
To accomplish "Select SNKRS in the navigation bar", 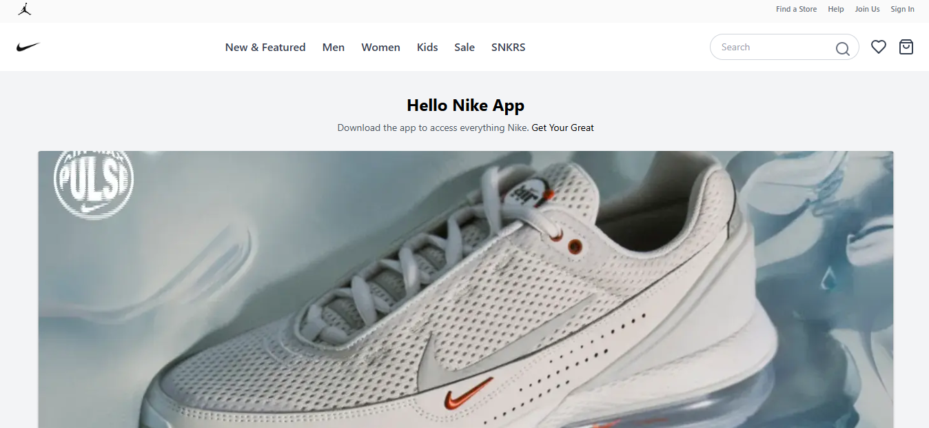I will tap(508, 48).
